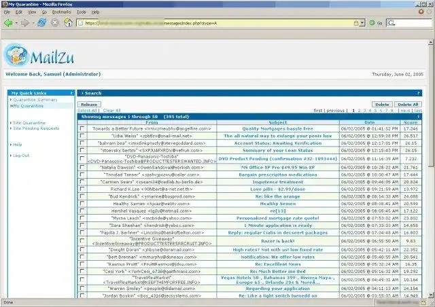Click the search engine icon in search box

[x=391, y=23]
